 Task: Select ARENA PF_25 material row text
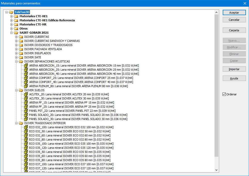pos(72,107)
